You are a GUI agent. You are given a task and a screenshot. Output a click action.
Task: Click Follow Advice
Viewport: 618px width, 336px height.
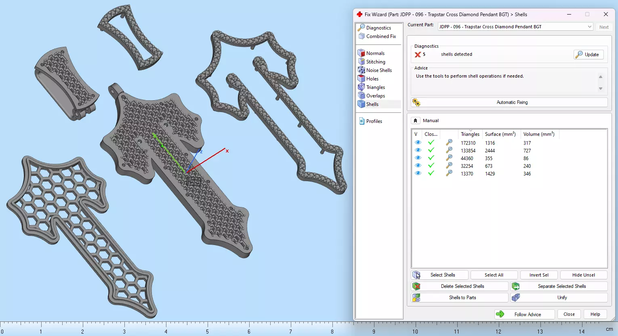(524, 314)
